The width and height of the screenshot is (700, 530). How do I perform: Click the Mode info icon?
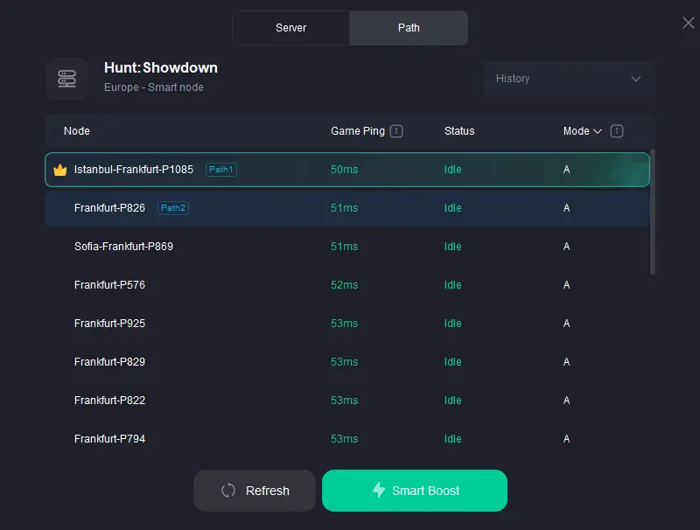(x=617, y=131)
